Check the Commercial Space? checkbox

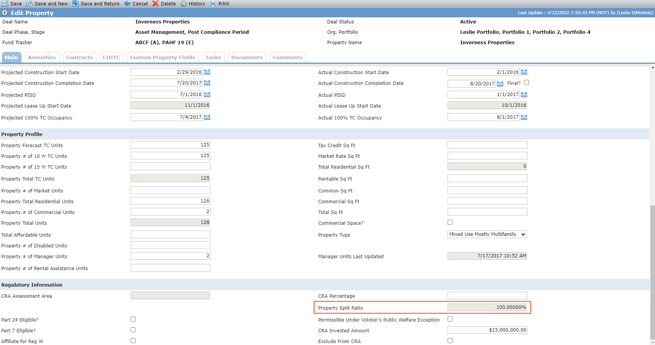[x=450, y=222]
